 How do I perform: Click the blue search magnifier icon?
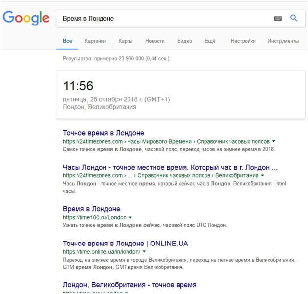(x=294, y=18)
